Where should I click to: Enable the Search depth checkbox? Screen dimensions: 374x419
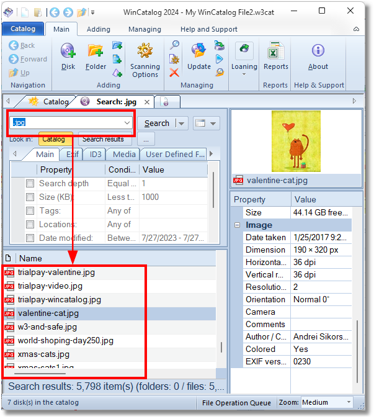coord(30,184)
